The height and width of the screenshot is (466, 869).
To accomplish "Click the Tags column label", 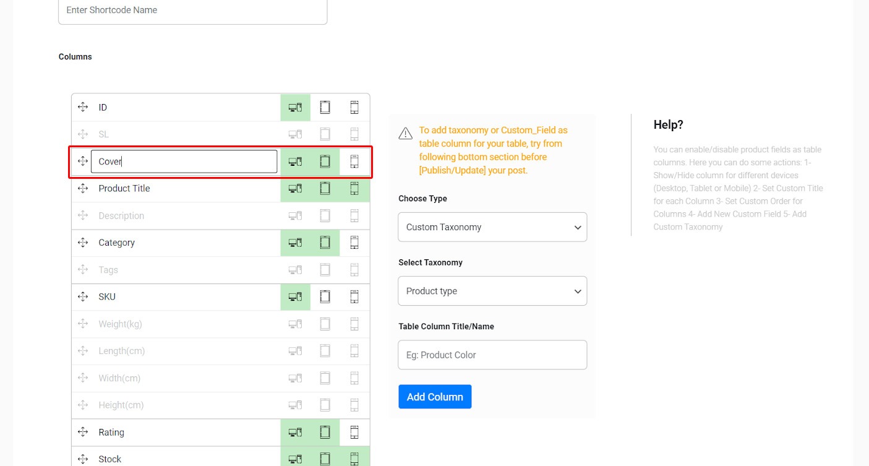I will point(108,270).
